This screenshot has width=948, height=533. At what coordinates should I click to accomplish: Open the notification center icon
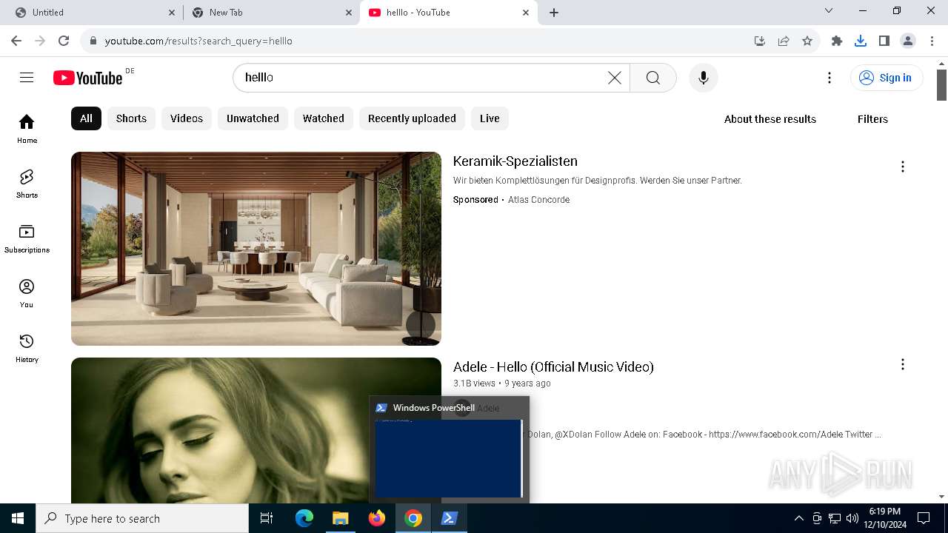click(x=924, y=518)
